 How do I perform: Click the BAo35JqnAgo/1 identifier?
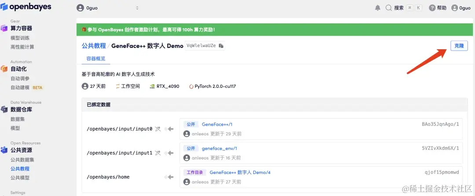(440, 124)
